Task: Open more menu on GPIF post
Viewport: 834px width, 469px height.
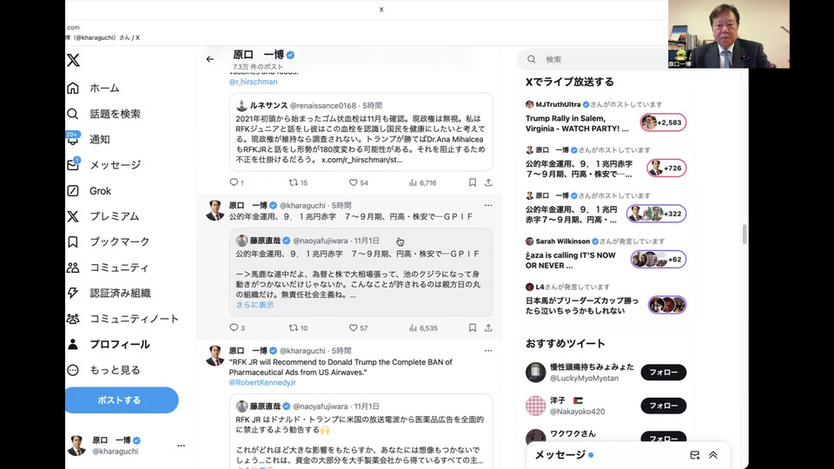Action: coord(488,205)
